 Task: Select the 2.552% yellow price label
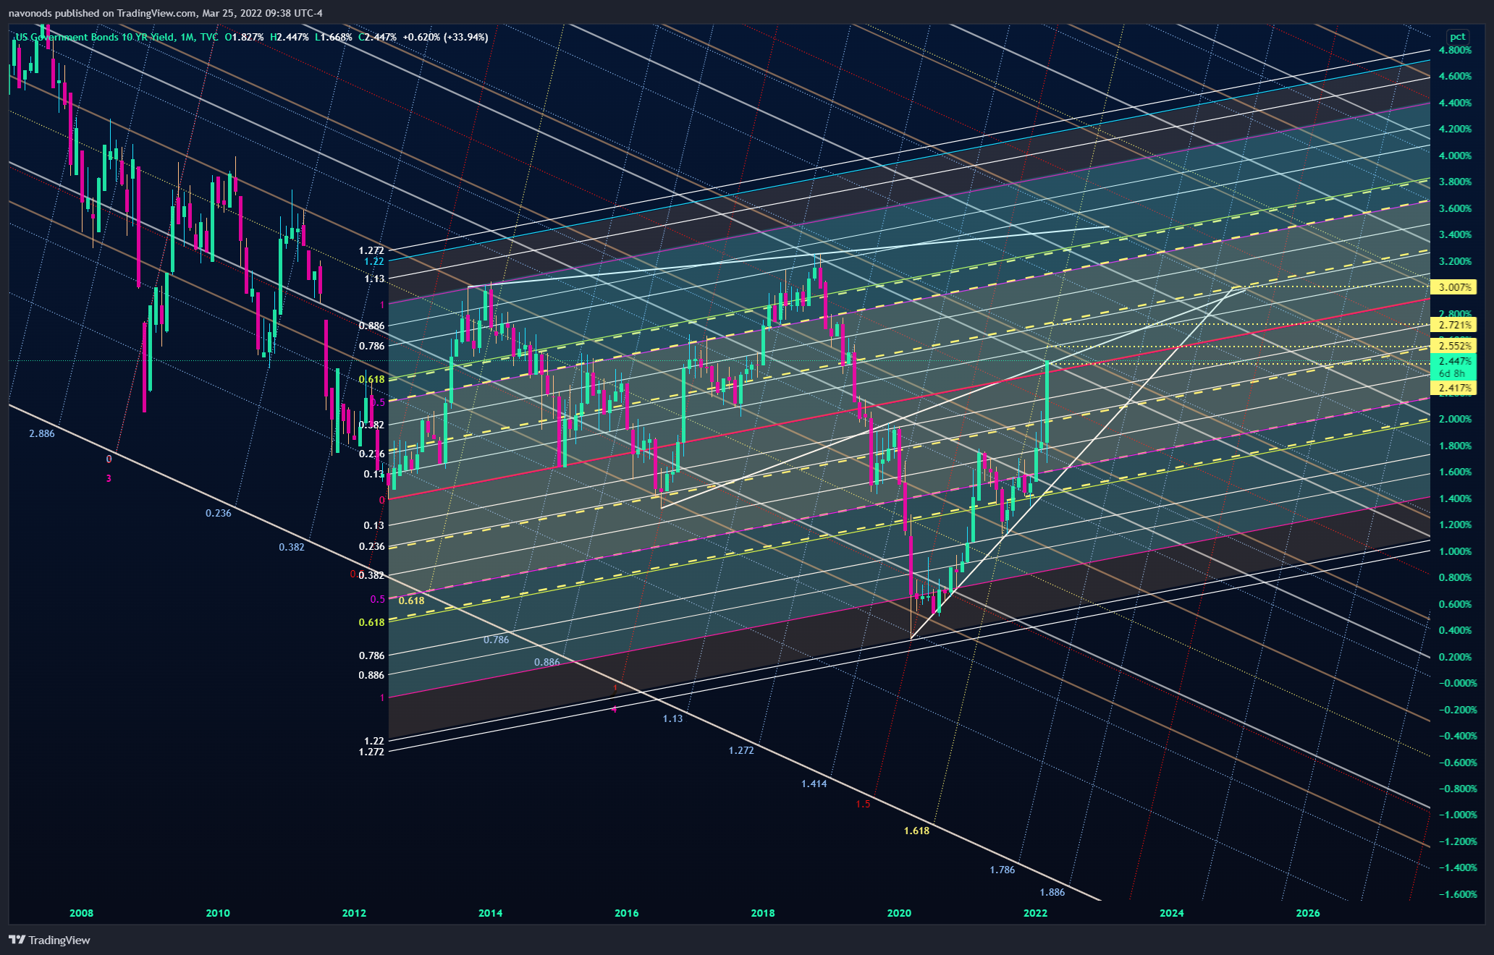pos(1454,347)
